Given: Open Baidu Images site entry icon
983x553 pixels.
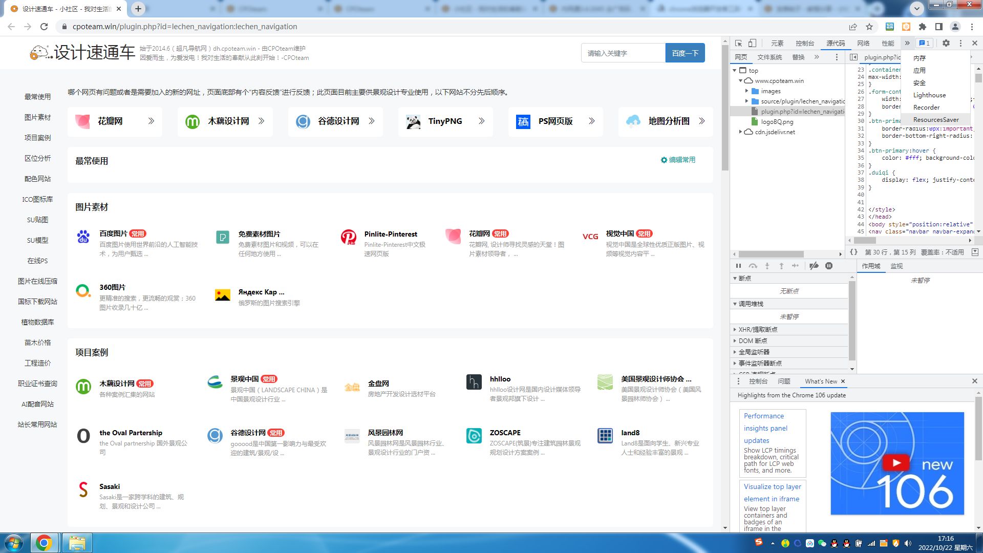Looking at the screenshot, I should click(x=83, y=236).
